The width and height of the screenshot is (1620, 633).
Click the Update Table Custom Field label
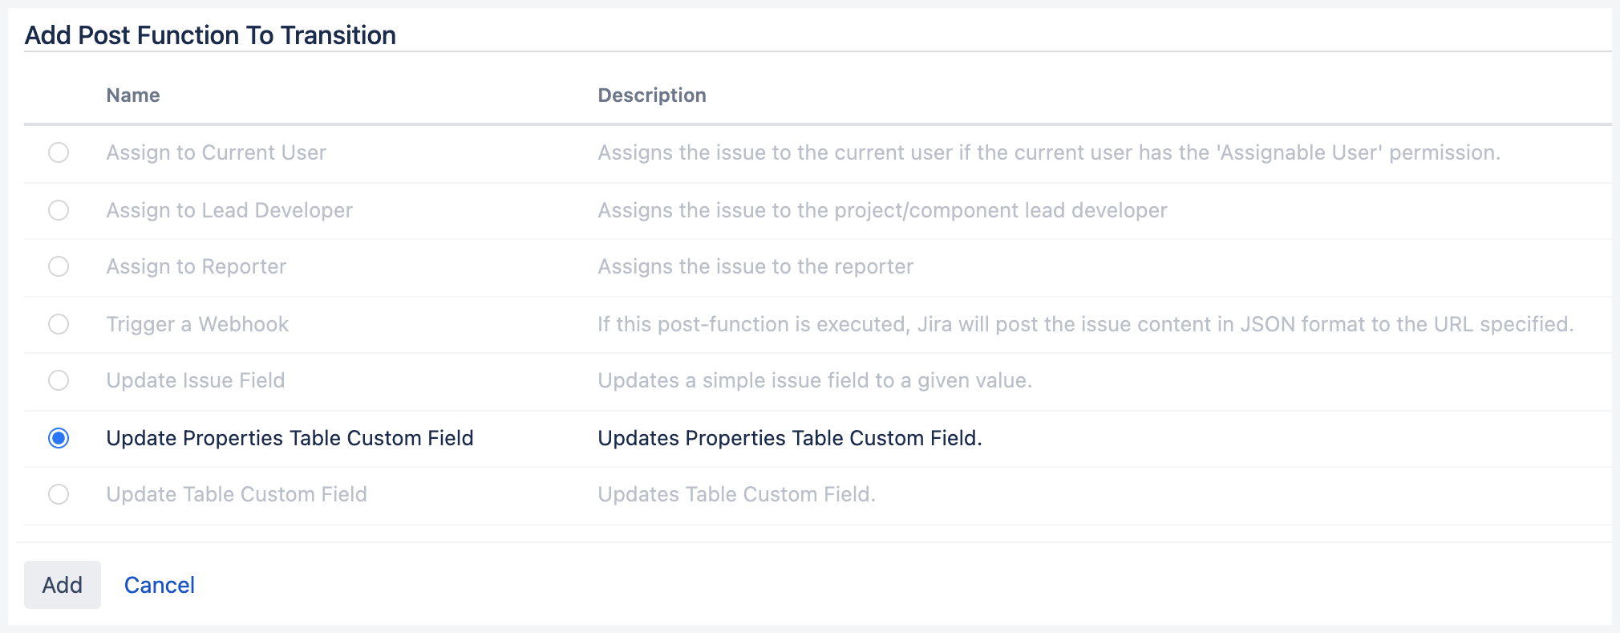pyautogui.click(x=237, y=494)
